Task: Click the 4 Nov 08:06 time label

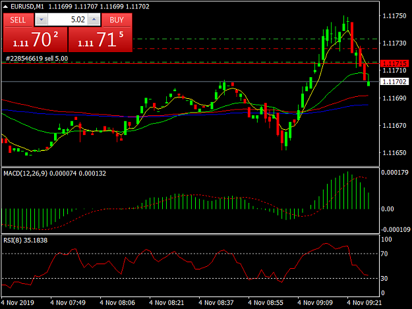Action: coord(117,302)
